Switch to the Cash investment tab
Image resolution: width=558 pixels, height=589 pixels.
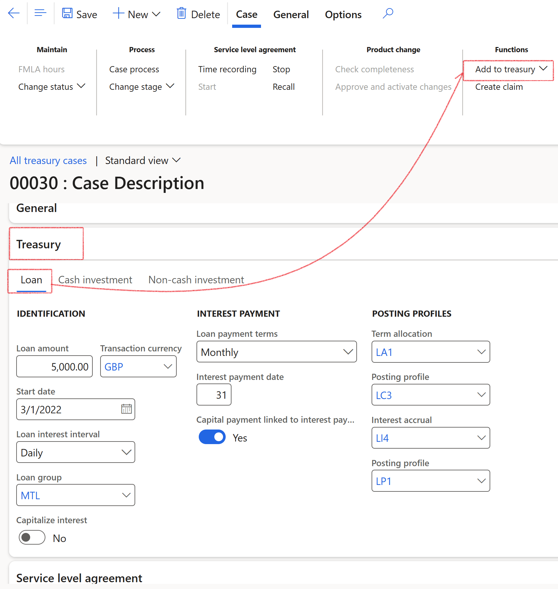[95, 280]
